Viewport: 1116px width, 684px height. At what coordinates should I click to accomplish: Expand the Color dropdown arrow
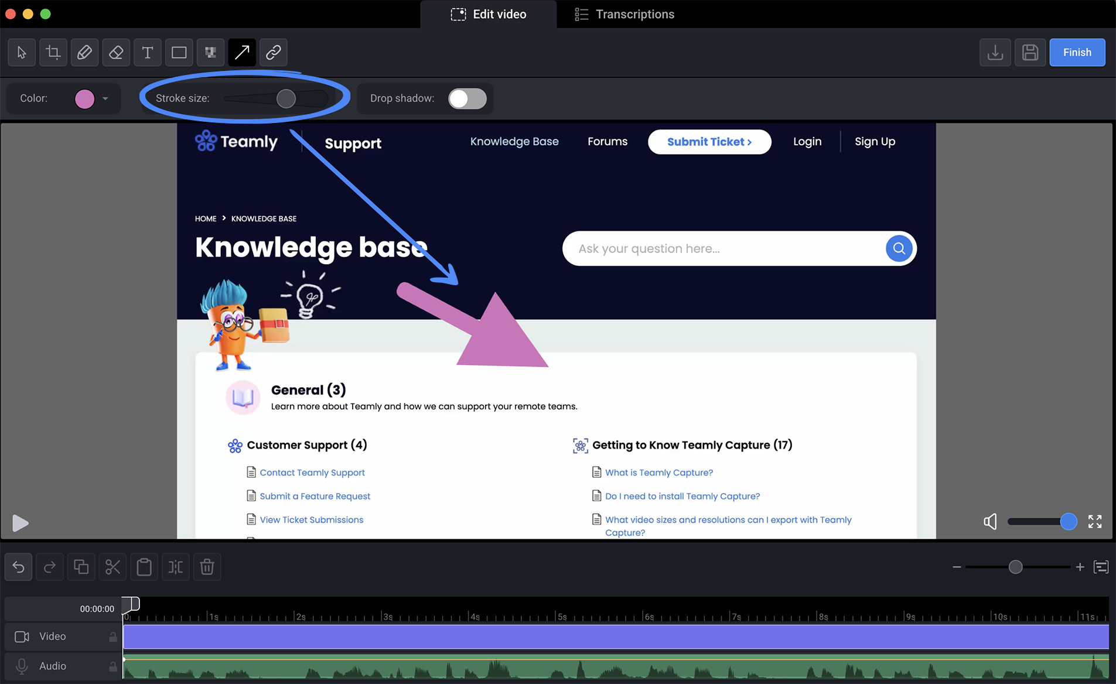(x=105, y=99)
